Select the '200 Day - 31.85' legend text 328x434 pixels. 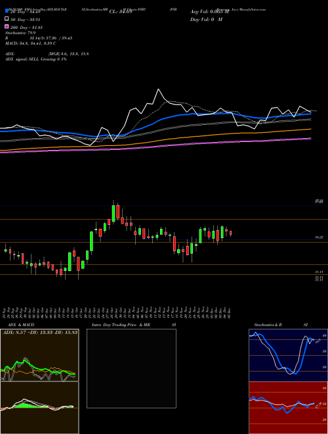[26, 28]
